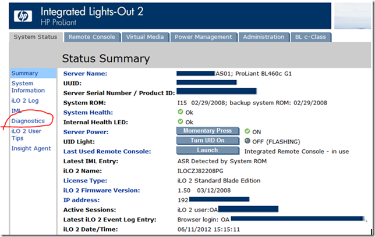Open System Information in the sidebar
This screenshot has width=375, height=237.
pos(28,87)
